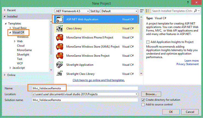Collapse the Installed section

tap(5, 16)
